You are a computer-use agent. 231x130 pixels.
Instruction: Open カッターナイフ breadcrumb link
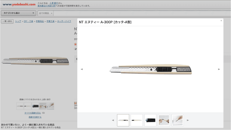click(x=64, y=21)
